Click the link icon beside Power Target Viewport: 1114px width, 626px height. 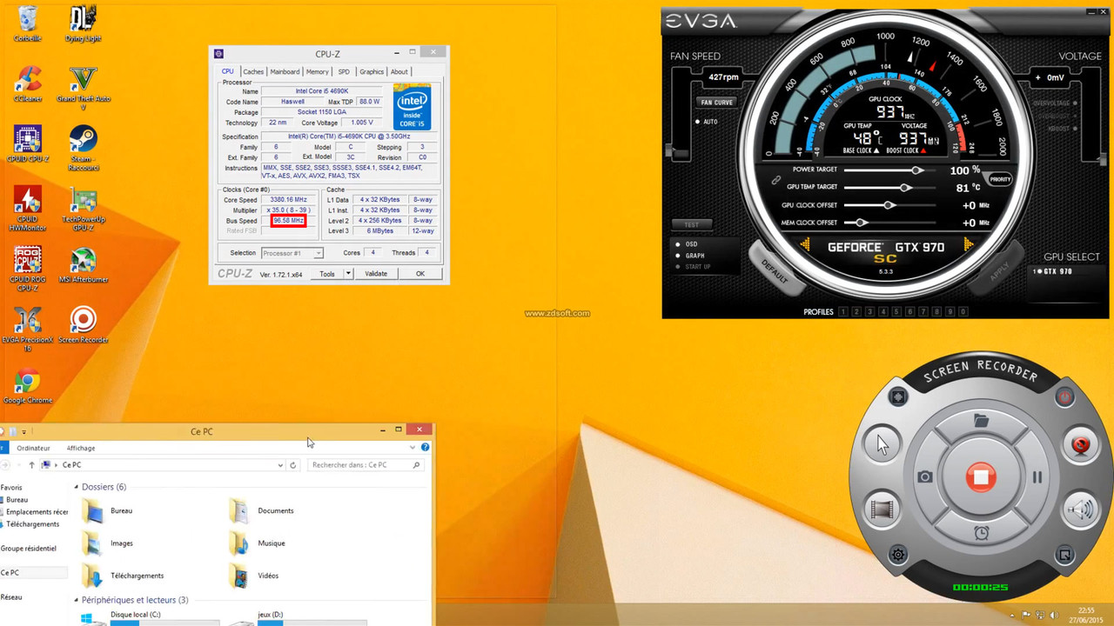click(775, 180)
